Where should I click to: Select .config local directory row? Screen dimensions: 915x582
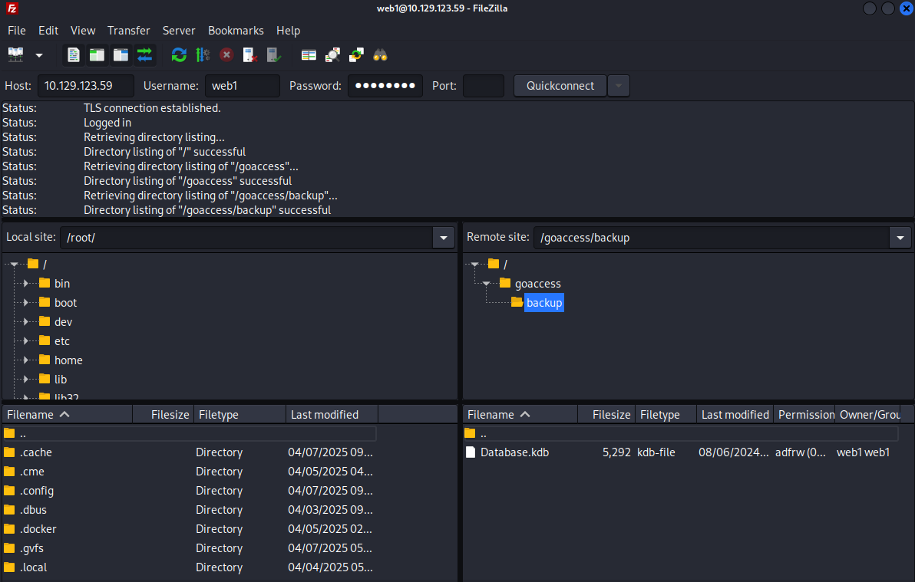pyautogui.click(x=190, y=491)
